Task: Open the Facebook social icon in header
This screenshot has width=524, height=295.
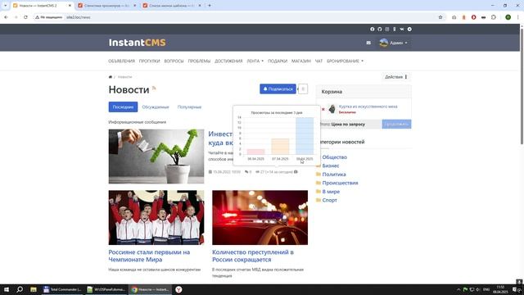Action: 372,29
